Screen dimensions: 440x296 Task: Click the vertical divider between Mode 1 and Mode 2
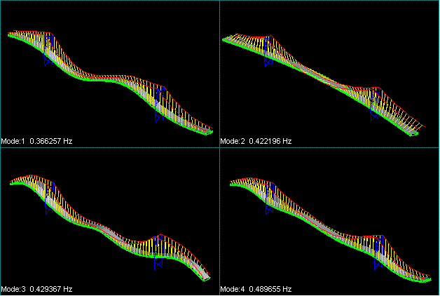coord(220,70)
